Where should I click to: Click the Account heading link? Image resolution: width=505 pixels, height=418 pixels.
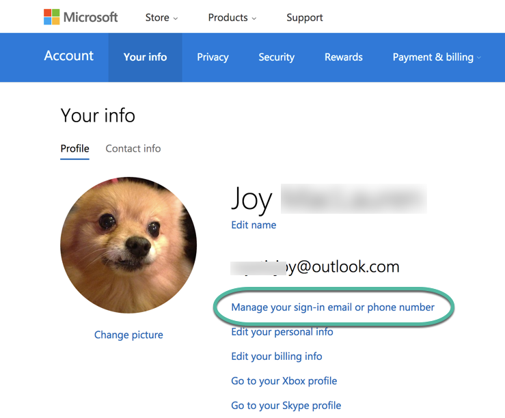69,57
